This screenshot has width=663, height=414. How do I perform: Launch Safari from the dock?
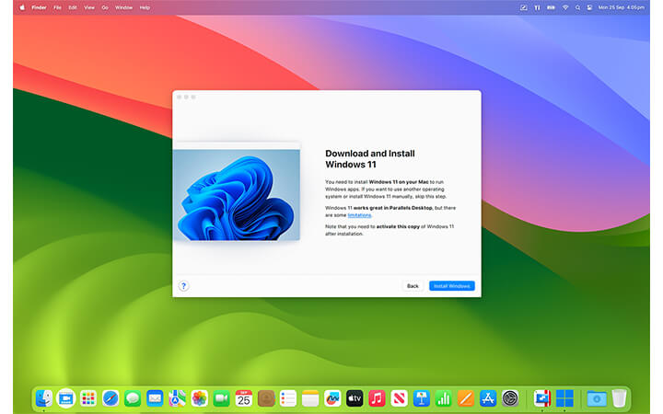tap(110, 398)
